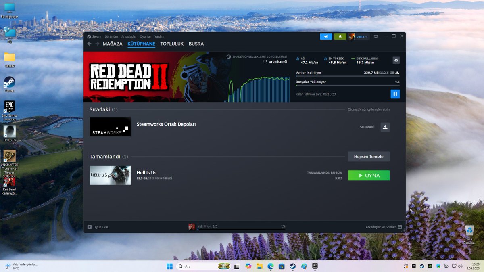This screenshot has width=484, height=272.
Task: Select Red Dead Redemption desktop shortcut
Action: pyautogui.click(x=9, y=186)
